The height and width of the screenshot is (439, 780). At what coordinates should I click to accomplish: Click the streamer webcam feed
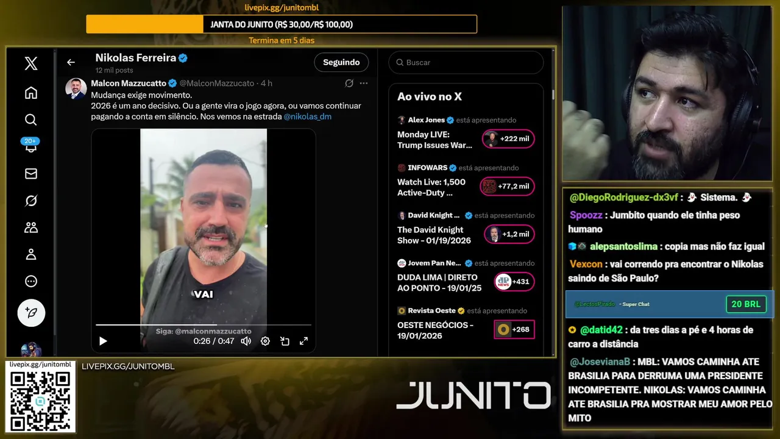point(667,93)
